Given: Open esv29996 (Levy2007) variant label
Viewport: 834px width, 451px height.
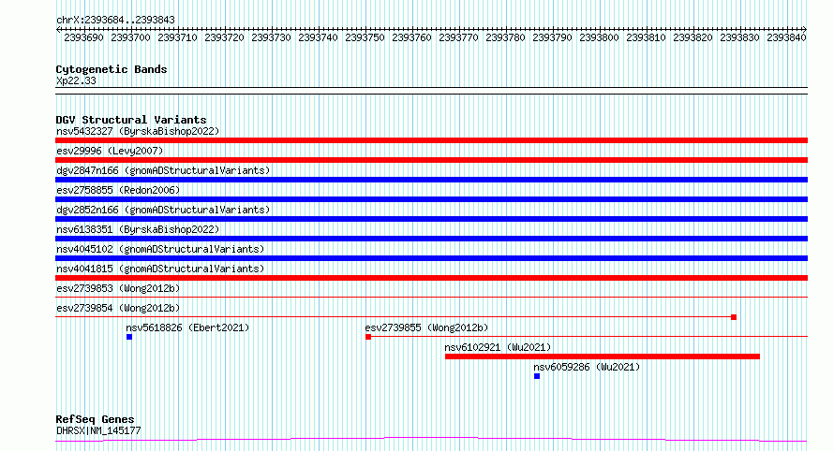Looking at the screenshot, I should tap(110, 151).
